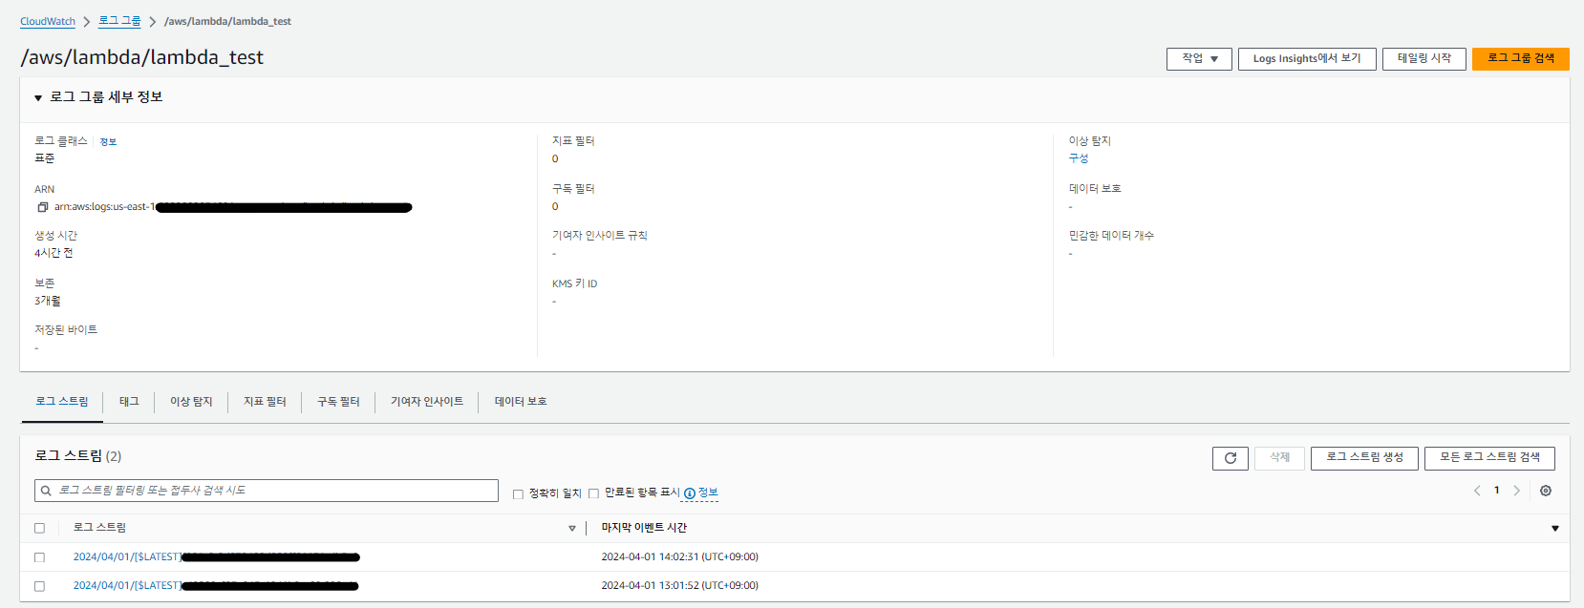Open 구성 link under 이상 탐지
1584x608 pixels.
pyautogui.click(x=1079, y=158)
